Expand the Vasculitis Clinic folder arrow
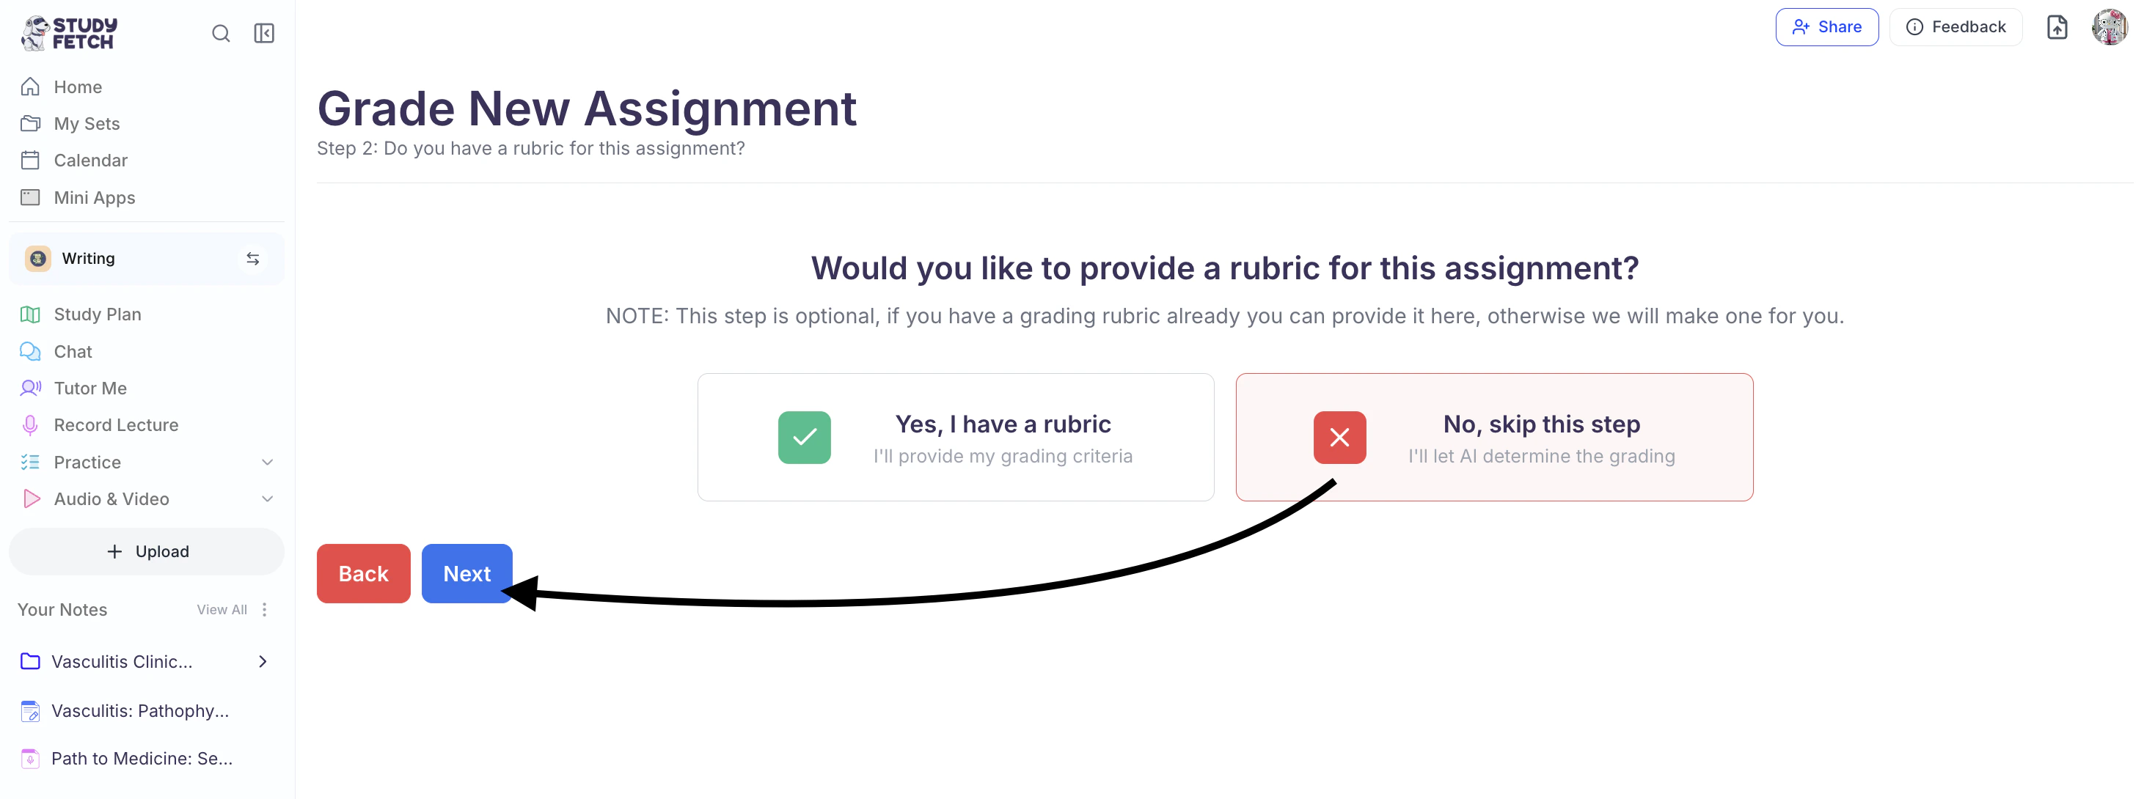The height and width of the screenshot is (799, 2155). (263, 661)
